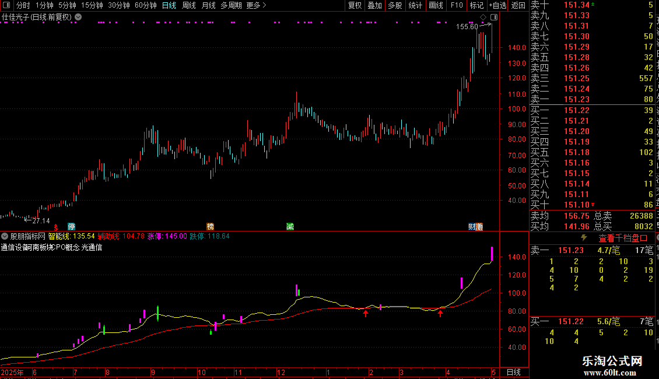Toggle the left side panel icon
Screen dimensions: 659x379
point(6,5)
